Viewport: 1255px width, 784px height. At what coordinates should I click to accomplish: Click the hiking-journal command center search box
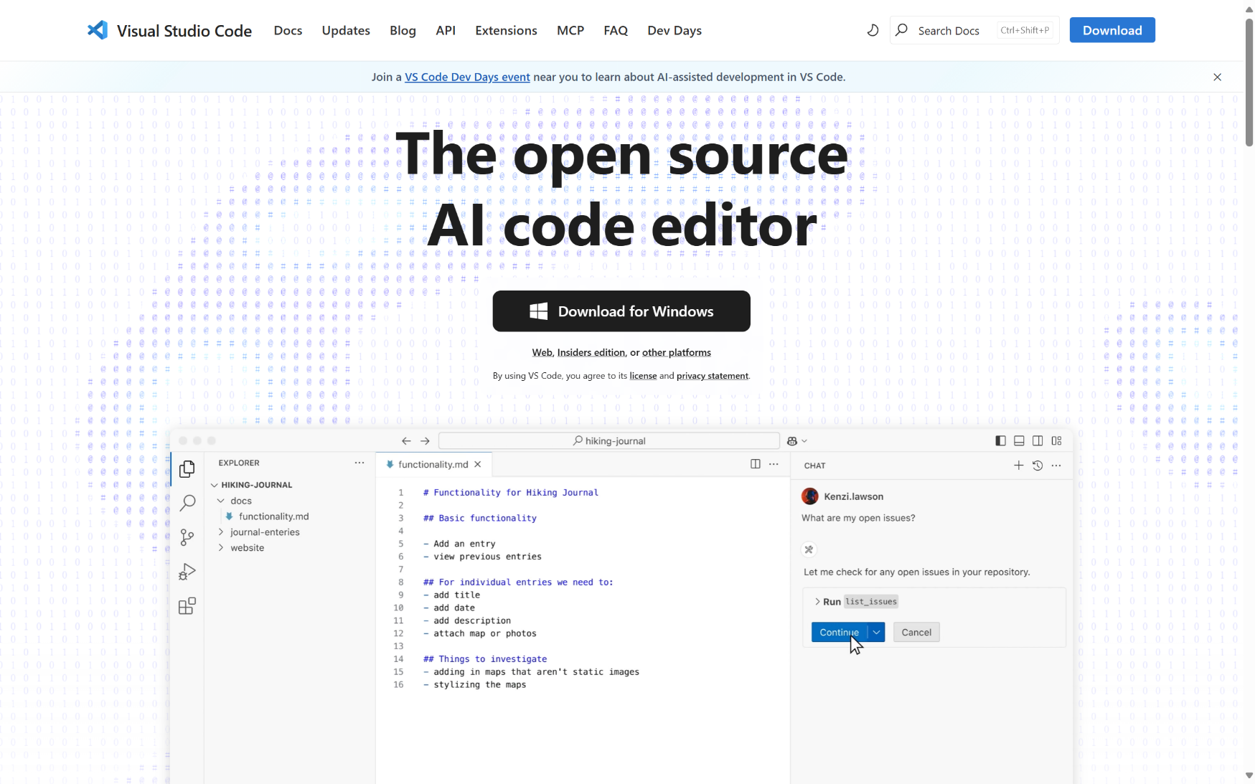609,441
